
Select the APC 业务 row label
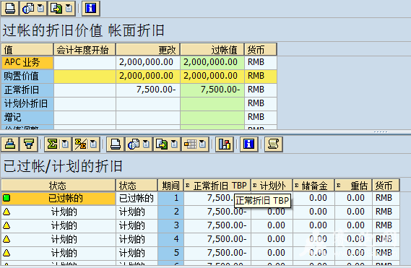[x=27, y=63]
